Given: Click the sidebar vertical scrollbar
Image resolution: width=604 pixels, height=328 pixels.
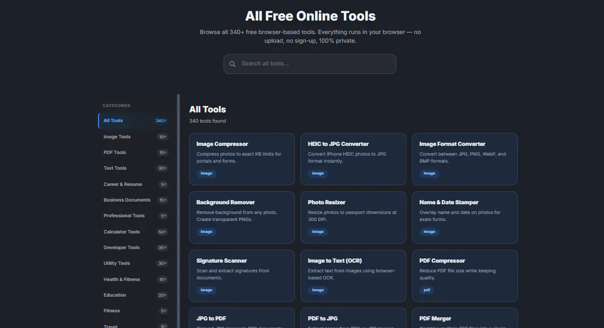Looking at the screenshot, I should point(179,211).
